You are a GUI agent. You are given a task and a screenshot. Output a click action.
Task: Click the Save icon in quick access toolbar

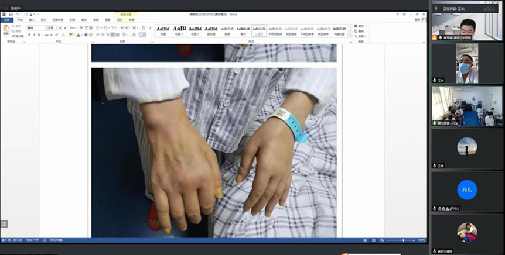11,14
